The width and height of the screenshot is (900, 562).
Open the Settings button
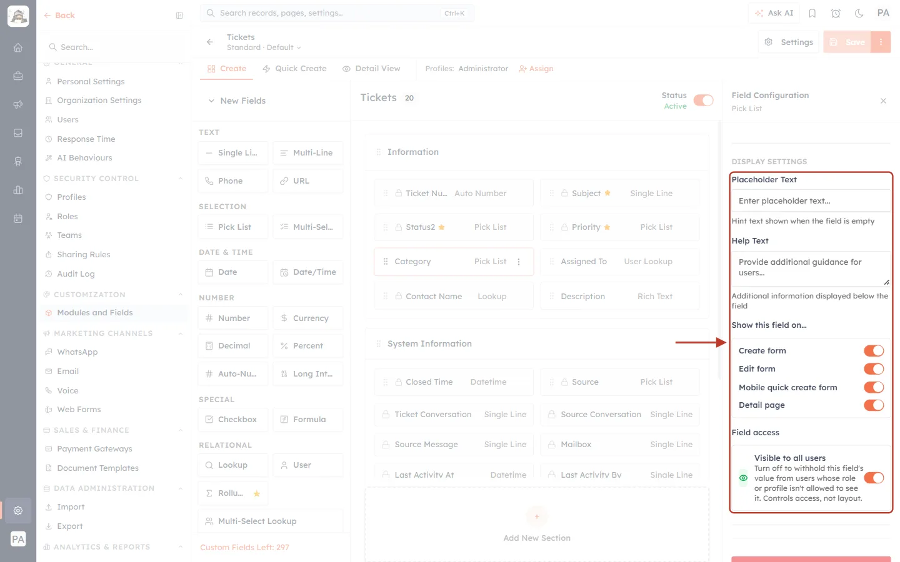click(x=789, y=42)
